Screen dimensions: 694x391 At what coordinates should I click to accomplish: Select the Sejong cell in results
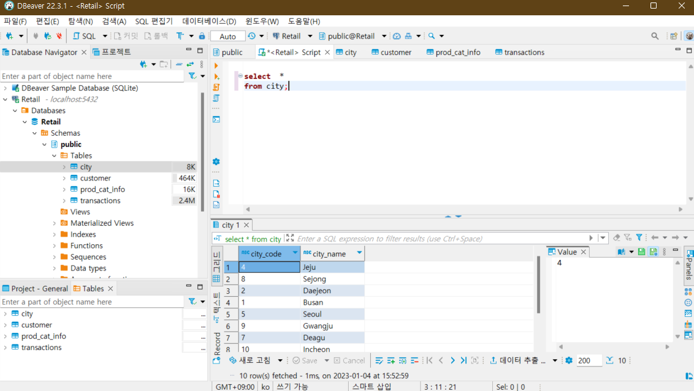[x=332, y=279]
